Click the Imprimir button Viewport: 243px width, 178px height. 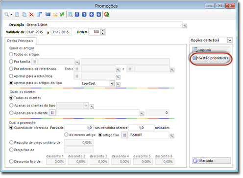click(x=211, y=50)
